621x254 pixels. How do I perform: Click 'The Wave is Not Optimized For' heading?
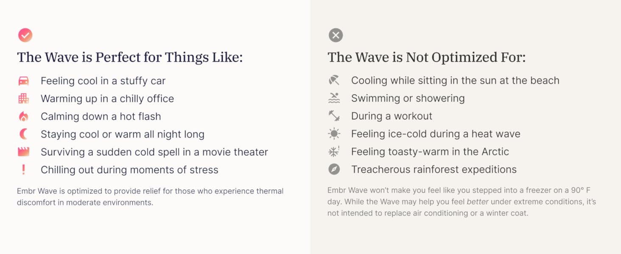tap(426, 57)
